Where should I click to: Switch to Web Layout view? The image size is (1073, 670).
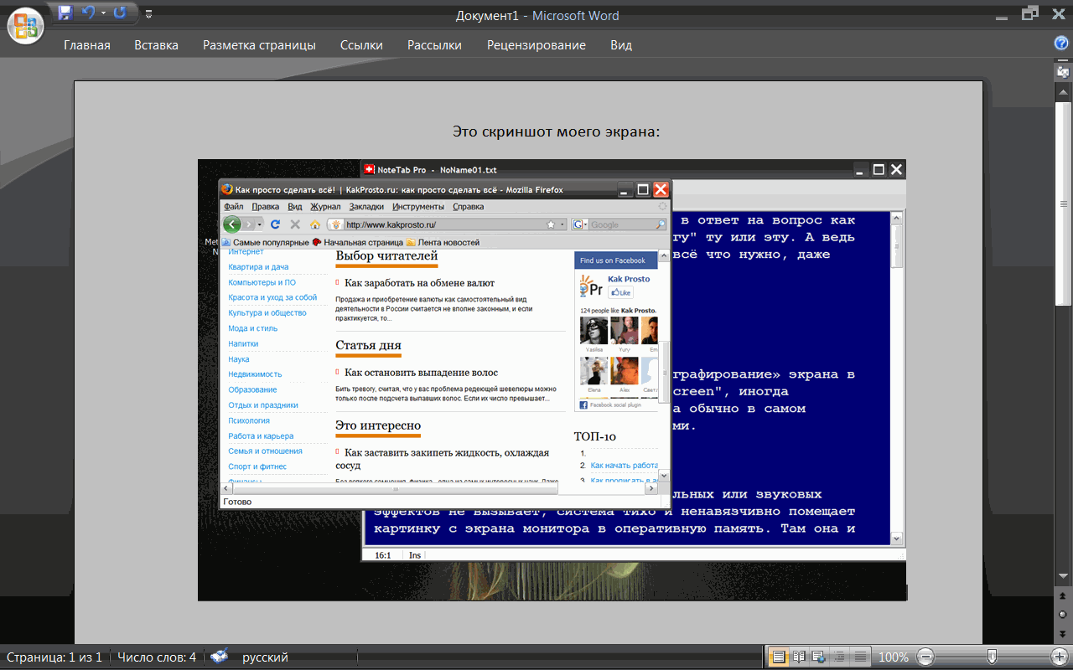tap(819, 657)
